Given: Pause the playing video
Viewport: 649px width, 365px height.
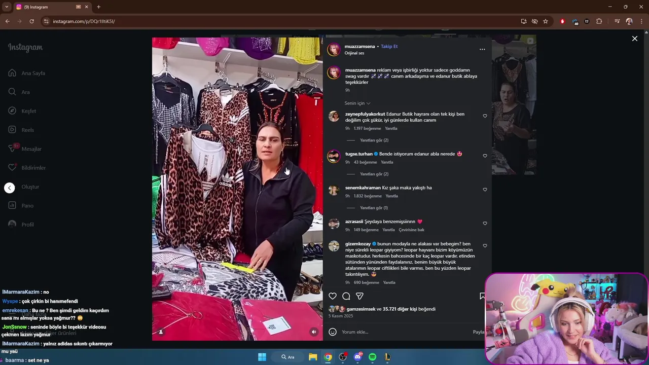Looking at the screenshot, I should (237, 189).
